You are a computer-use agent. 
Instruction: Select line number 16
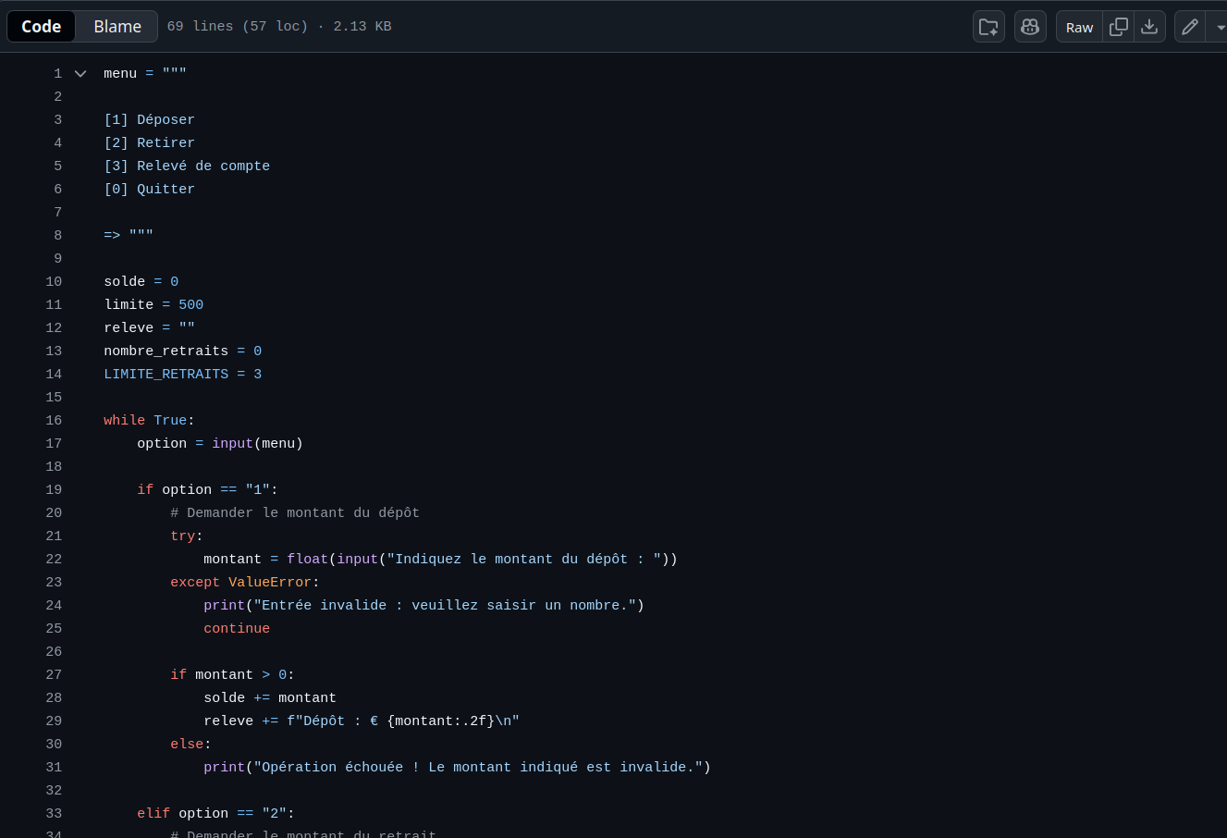54,421
